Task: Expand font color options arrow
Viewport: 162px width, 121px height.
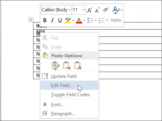Action: click(x=84, y=20)
